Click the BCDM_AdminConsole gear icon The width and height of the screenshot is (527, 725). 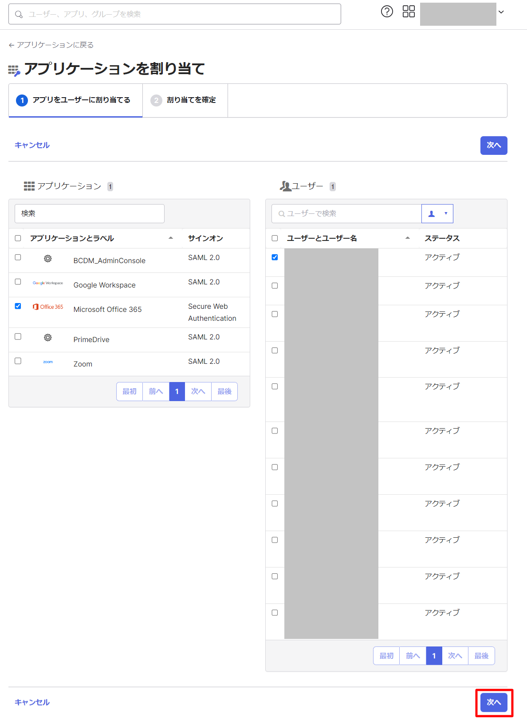tap(48, 259)
